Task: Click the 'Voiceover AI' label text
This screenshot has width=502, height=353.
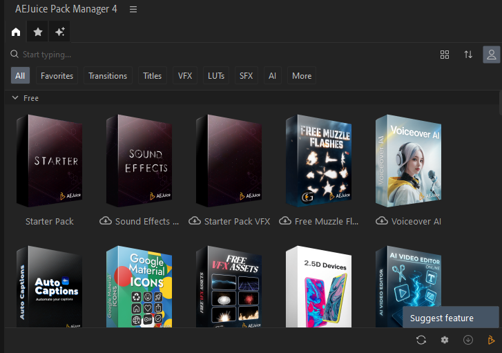Action: click(x=416, y=221)
